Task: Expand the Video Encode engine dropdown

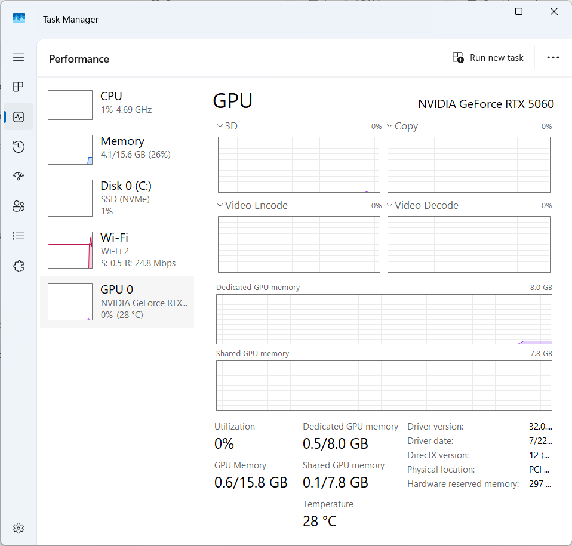Action: [220, 205]
